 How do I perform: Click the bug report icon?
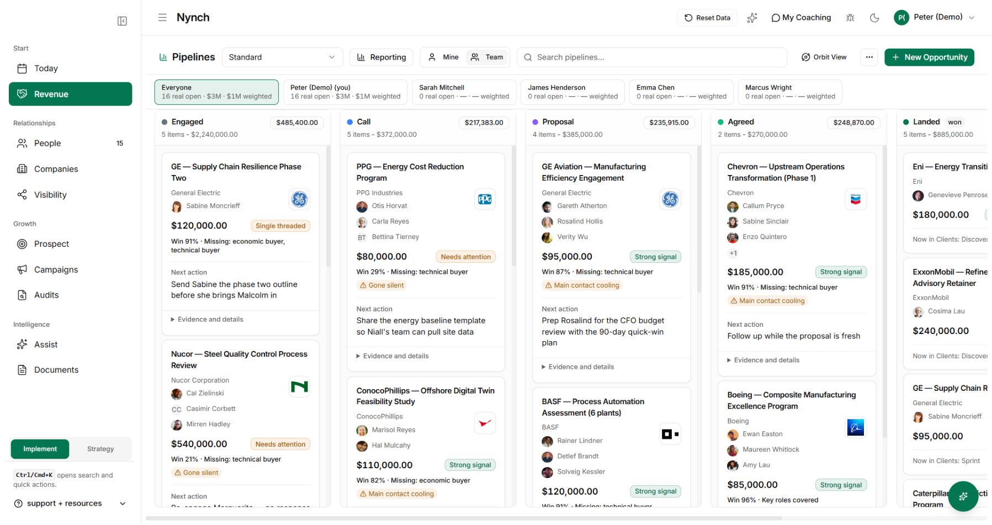point(850,18)
